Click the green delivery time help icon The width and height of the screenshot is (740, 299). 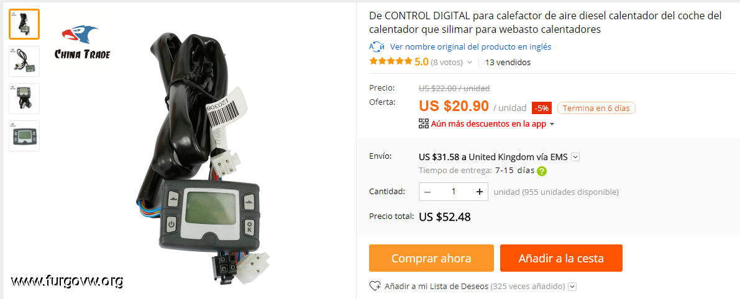[x=542, y=171]
